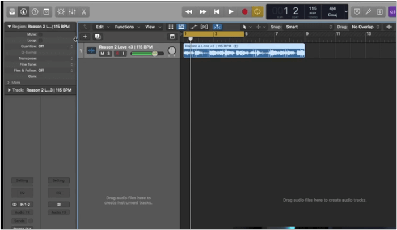Open the Library panel icon
This screenshot has height=230, width=397.
click(x=12, y=11)
